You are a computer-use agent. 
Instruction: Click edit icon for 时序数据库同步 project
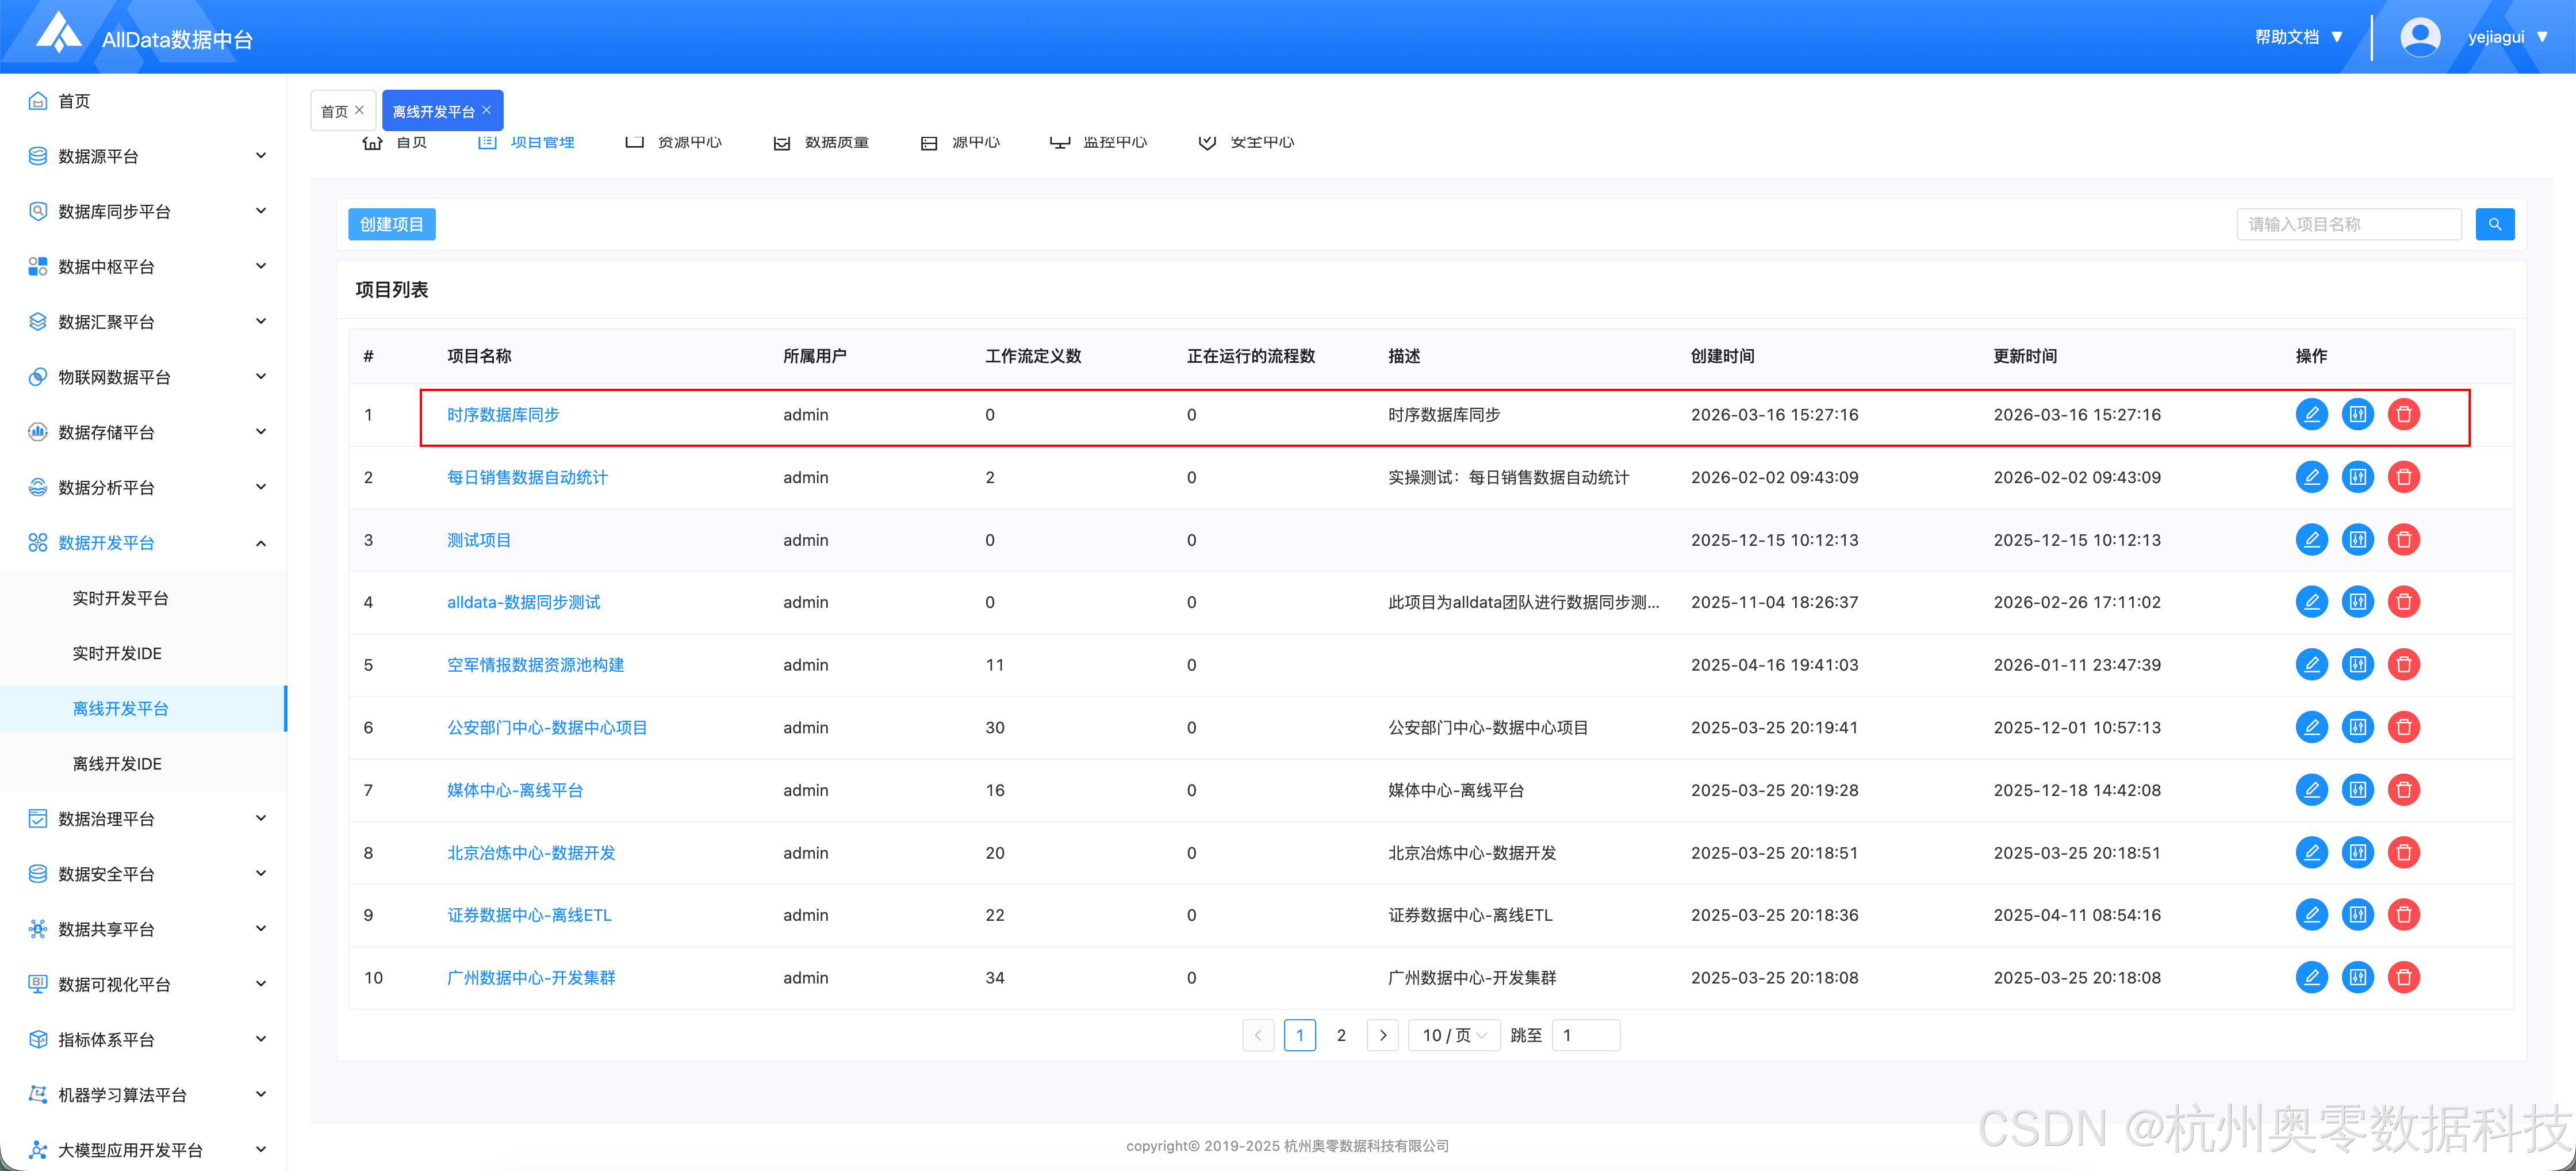pos(2311,414)
